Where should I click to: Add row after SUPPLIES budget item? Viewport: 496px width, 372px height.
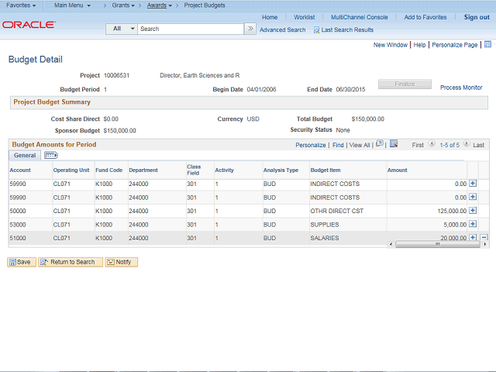pos(473,224)
